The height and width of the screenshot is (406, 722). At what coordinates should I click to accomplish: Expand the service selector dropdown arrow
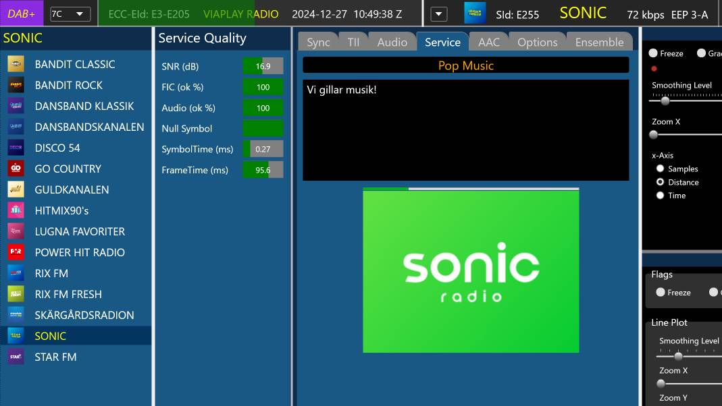[x=439, y=13]
